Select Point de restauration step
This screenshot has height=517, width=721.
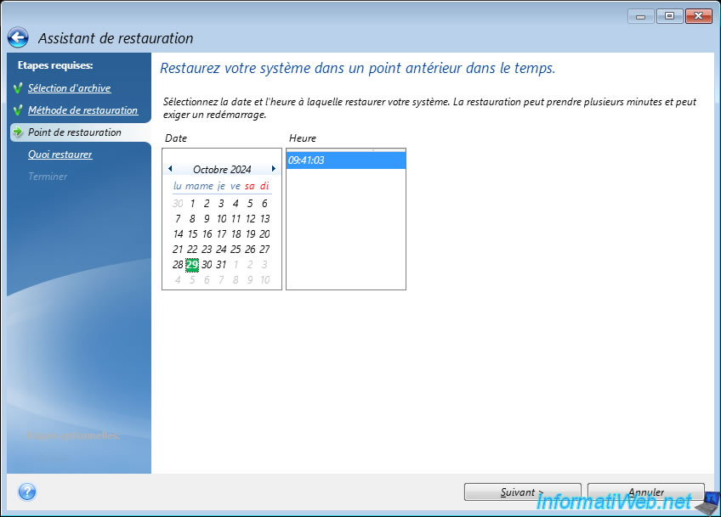(74, 132)
